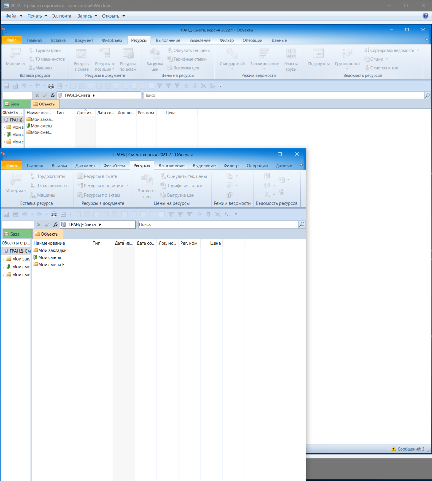Click Обнулить тек. цены in 2022.1 window
The width and height of the screenshot is (432, 481).
[x=189, y=50]
